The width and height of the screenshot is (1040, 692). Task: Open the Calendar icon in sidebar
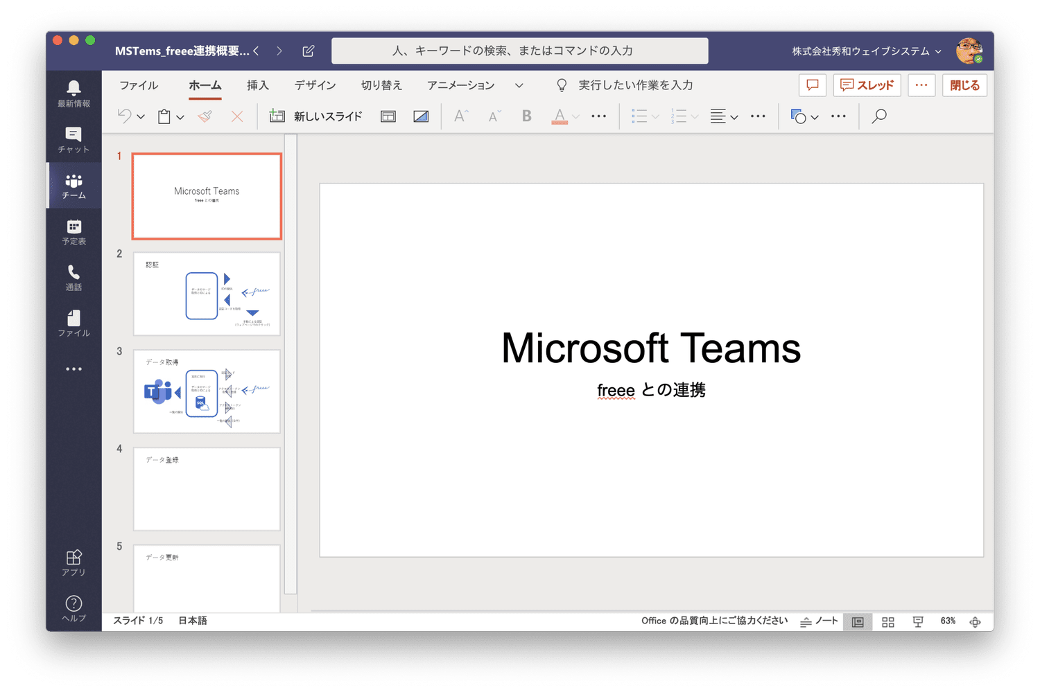[73, 231]
